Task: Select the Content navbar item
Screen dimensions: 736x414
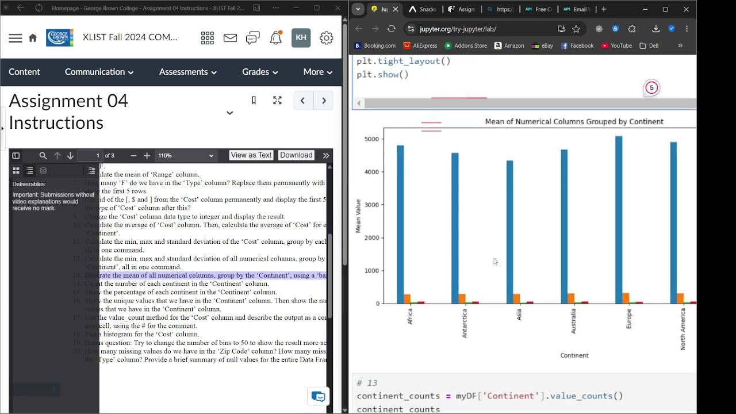Action: (25, 72)
